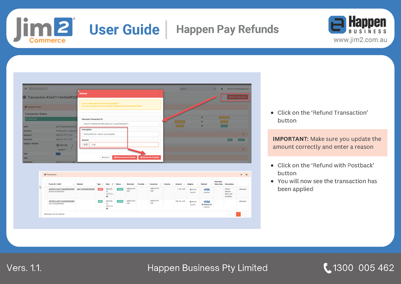Click the Jim2 Commerce logo

pyautogui.click(x=44, y=30)
